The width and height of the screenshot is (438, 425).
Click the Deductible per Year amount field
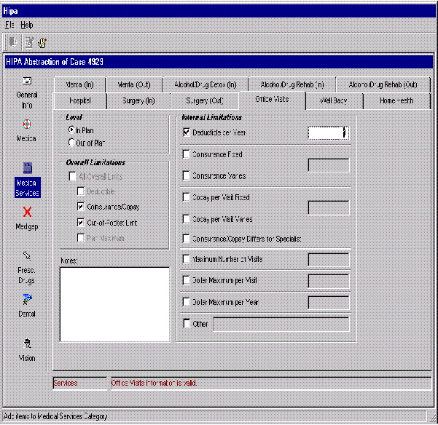coord(326,132)
